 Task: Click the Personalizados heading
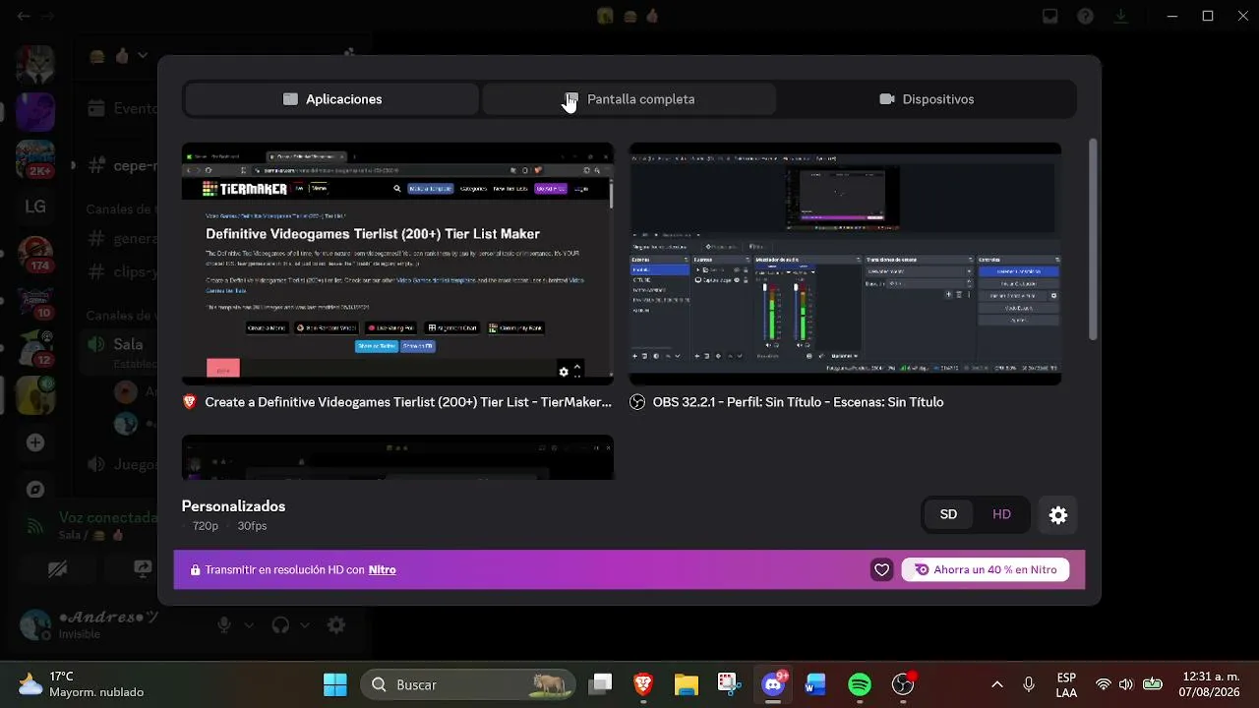233,506
